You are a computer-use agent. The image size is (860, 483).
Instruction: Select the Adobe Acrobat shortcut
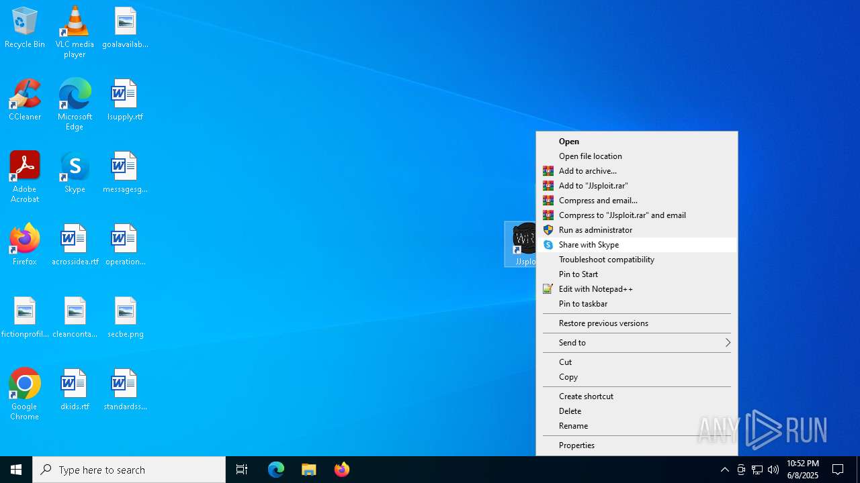25,177
